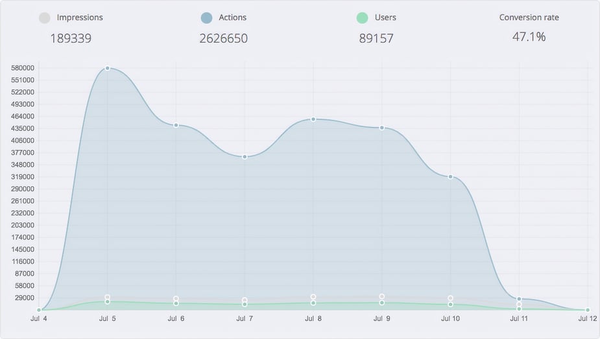The width and height of the screenshot is (600, 339).
Task: Click the Actions data point on Jul 7
Action: pyautogui.click(x=245, y=157)
